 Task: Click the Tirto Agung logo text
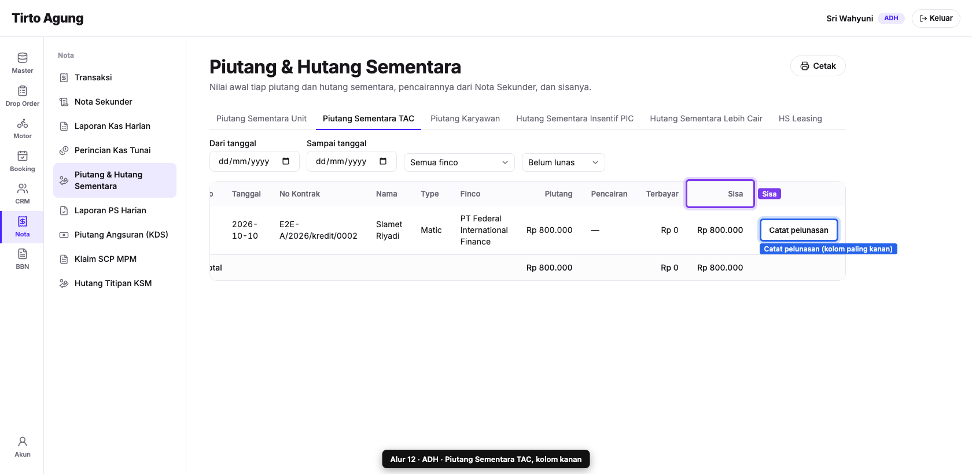(x=47, y=18)
